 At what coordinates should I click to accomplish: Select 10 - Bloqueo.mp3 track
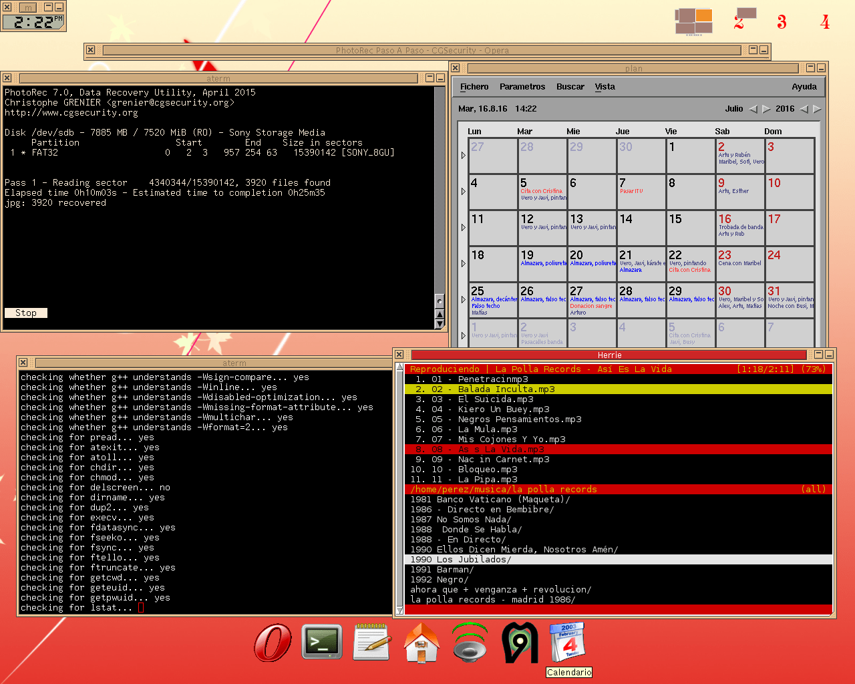(x=619, y=470)
